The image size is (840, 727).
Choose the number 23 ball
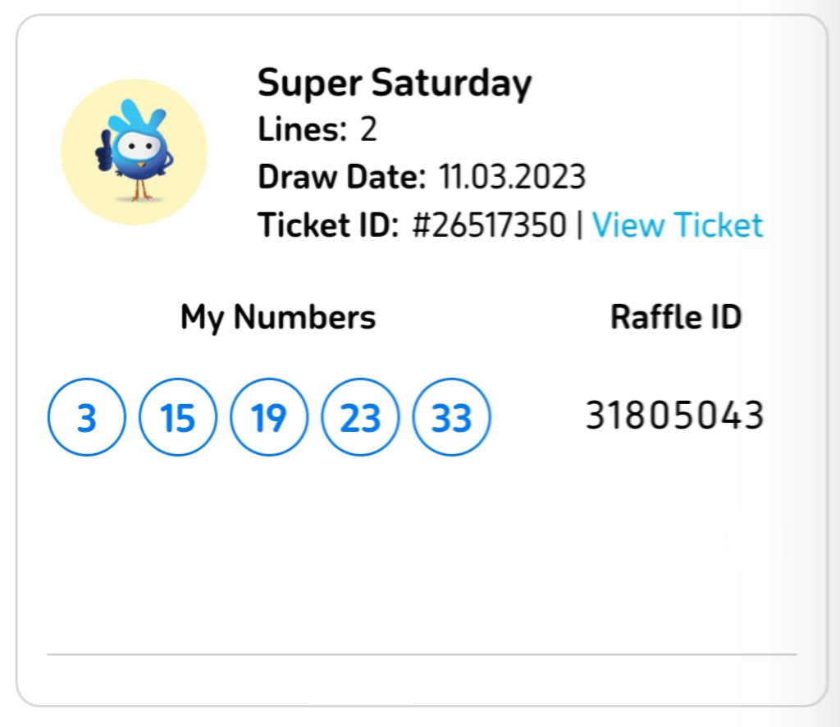pos(360,418)
